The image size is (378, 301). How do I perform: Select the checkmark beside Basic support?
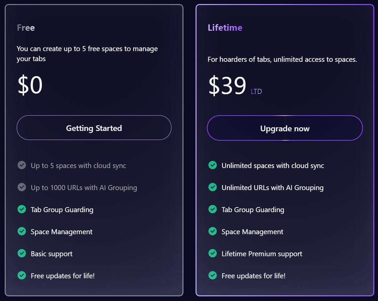(22, 254)
